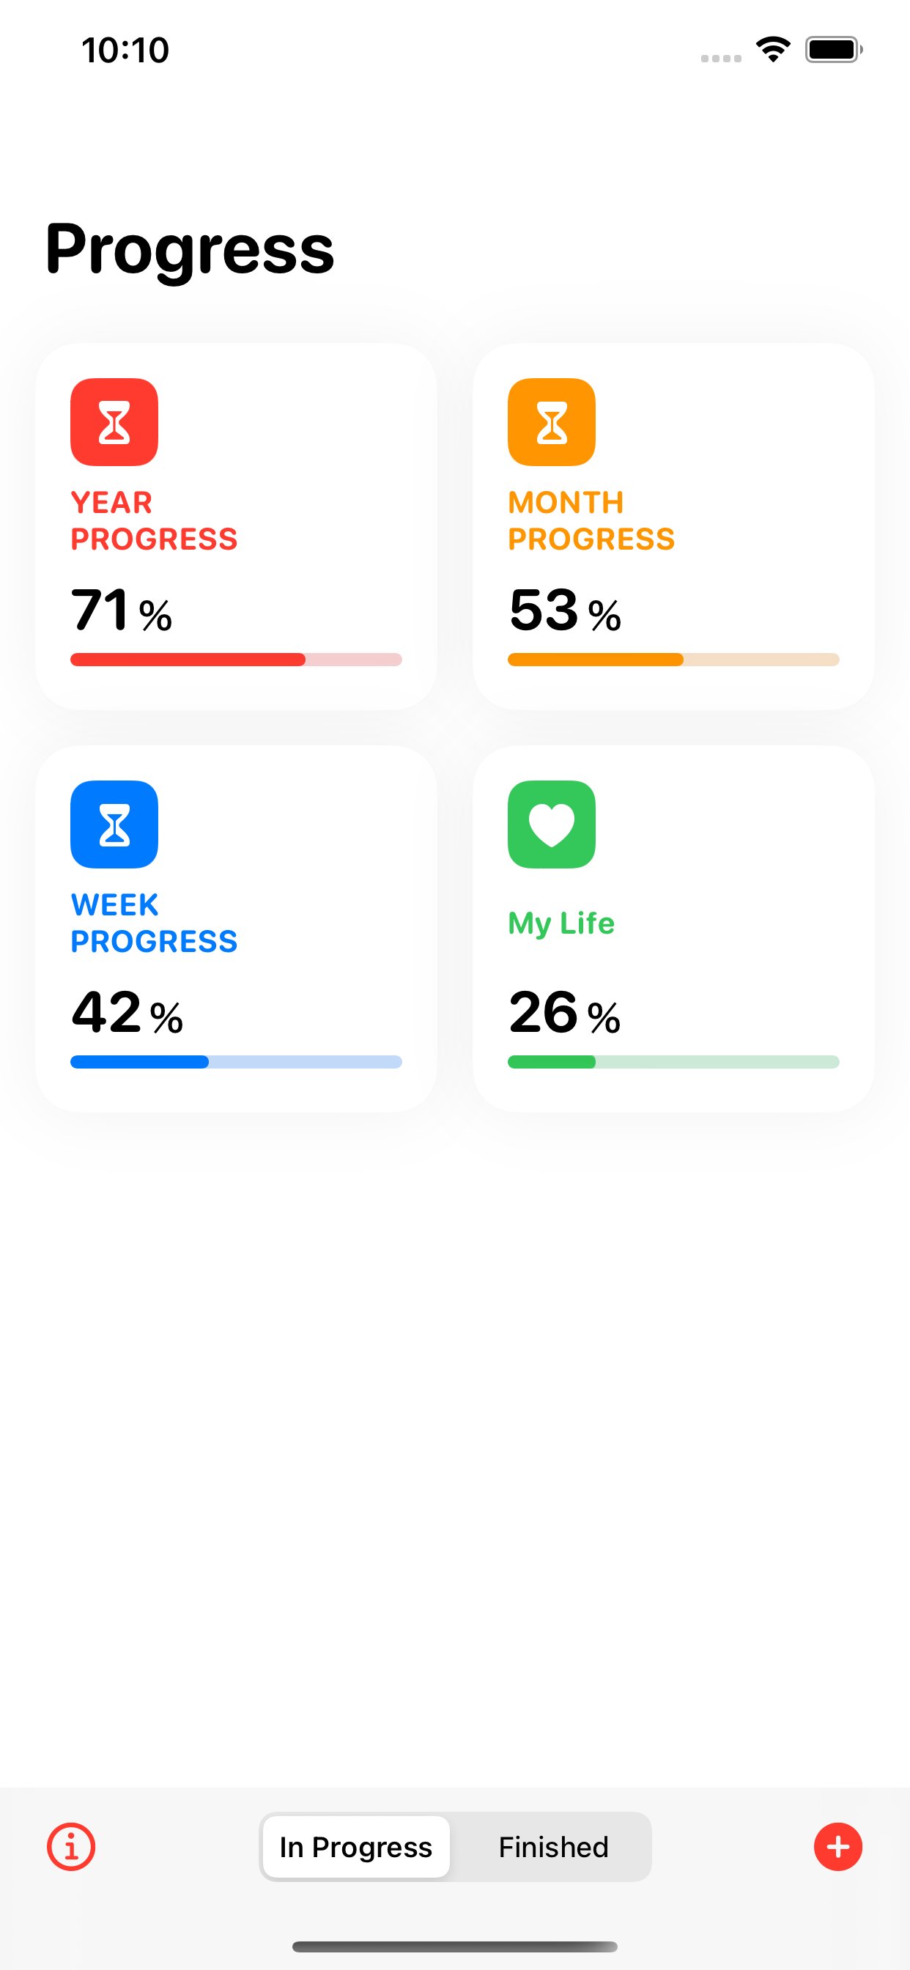Tap the Year Progress bar
This screenshot has width=910, height=1970.
point(235,659)
